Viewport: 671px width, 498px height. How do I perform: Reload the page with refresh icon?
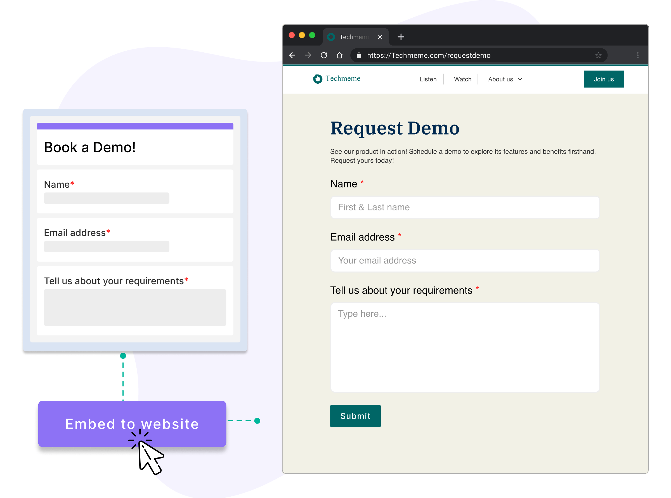coord(324,55)
